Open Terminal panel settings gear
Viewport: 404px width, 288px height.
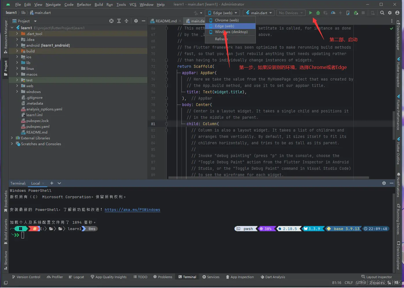pyautogui.click(x=384, y=183)
